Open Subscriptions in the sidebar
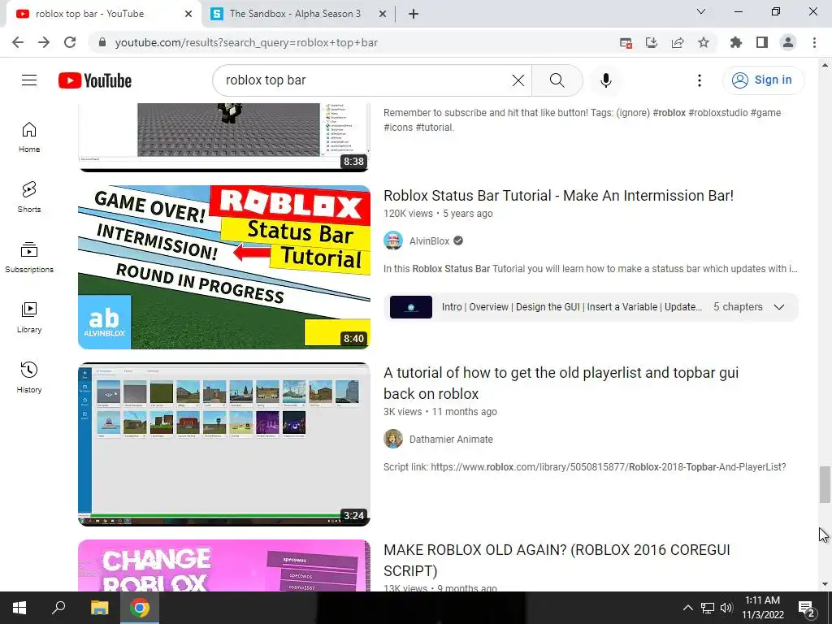 (29, 257)
